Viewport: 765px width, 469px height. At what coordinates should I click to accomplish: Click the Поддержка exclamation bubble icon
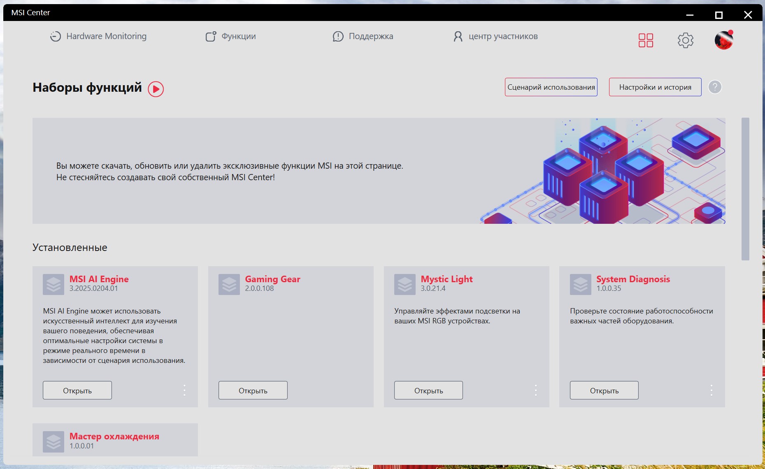[338, 37]
